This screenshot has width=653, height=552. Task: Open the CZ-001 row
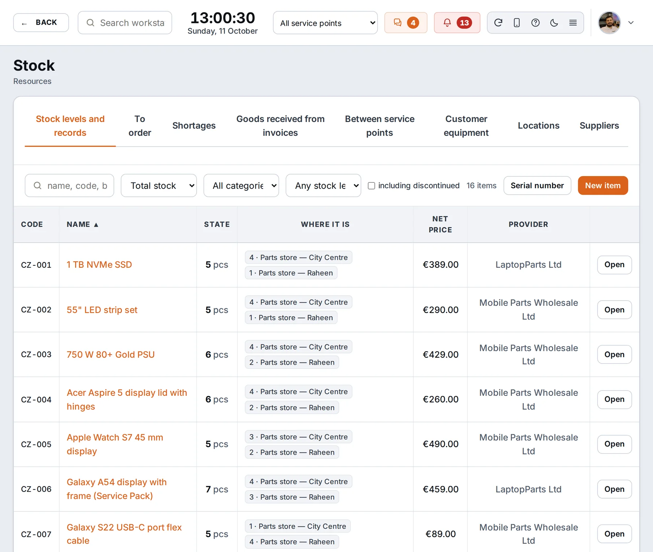click(614, 265)
